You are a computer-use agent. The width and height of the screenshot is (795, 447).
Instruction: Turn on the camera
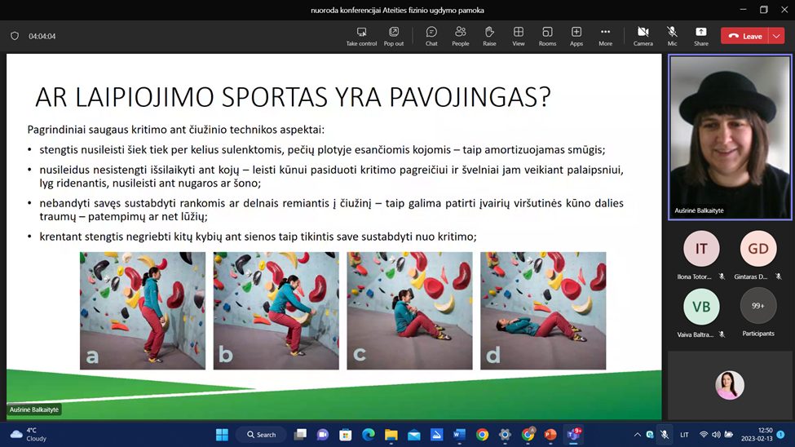pyautogui.click(x=643, y=35)
